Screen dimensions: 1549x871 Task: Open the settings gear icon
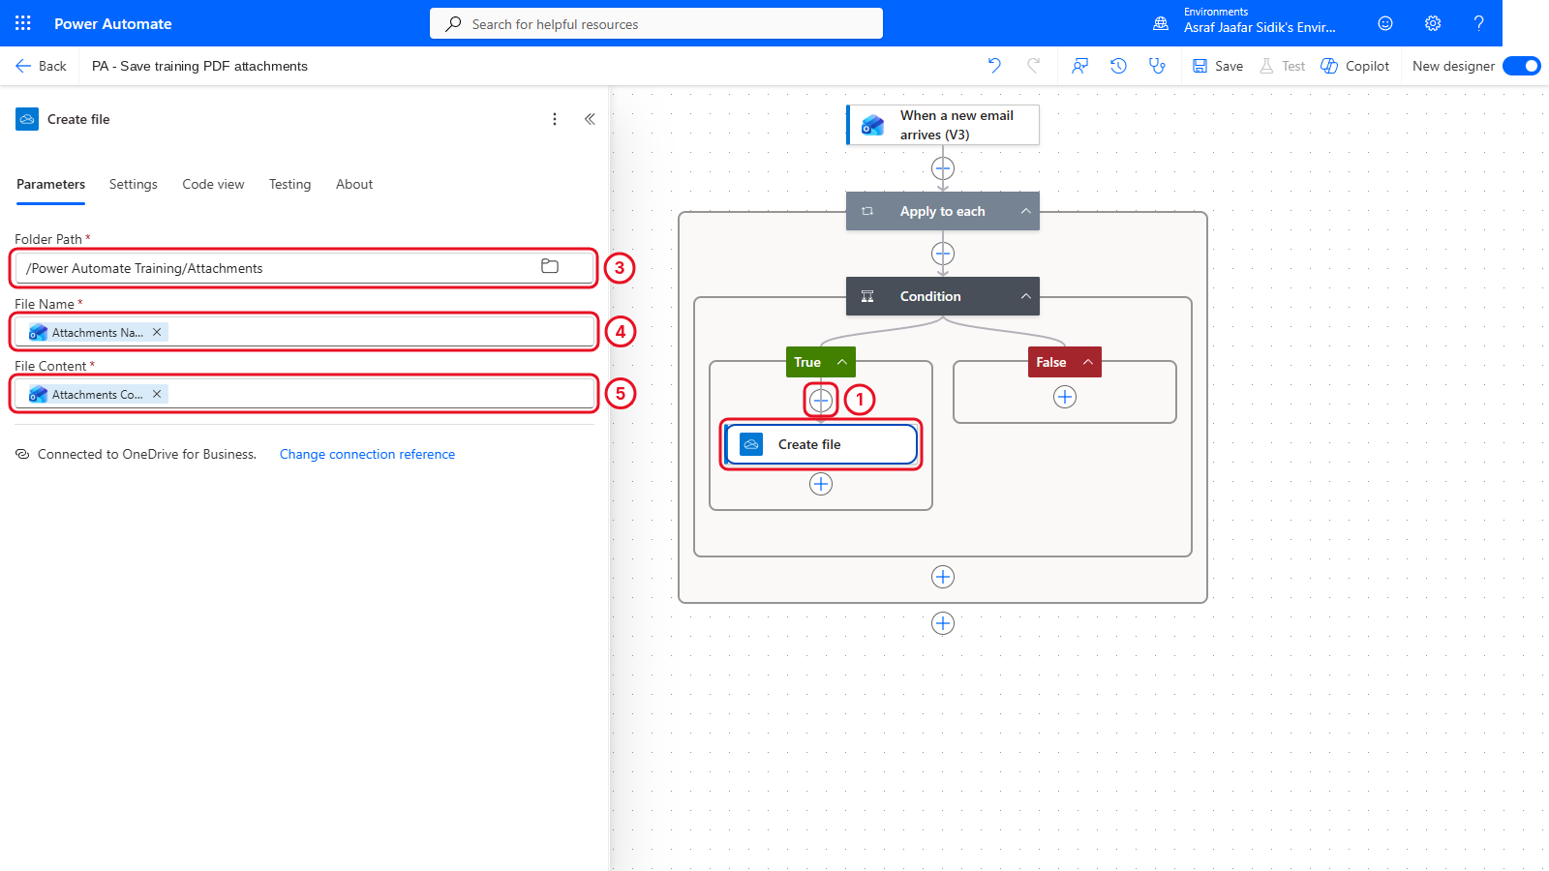[1433, 23]
